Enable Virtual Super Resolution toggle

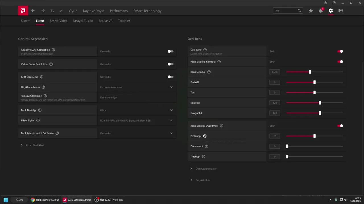[x=170, y=64]
